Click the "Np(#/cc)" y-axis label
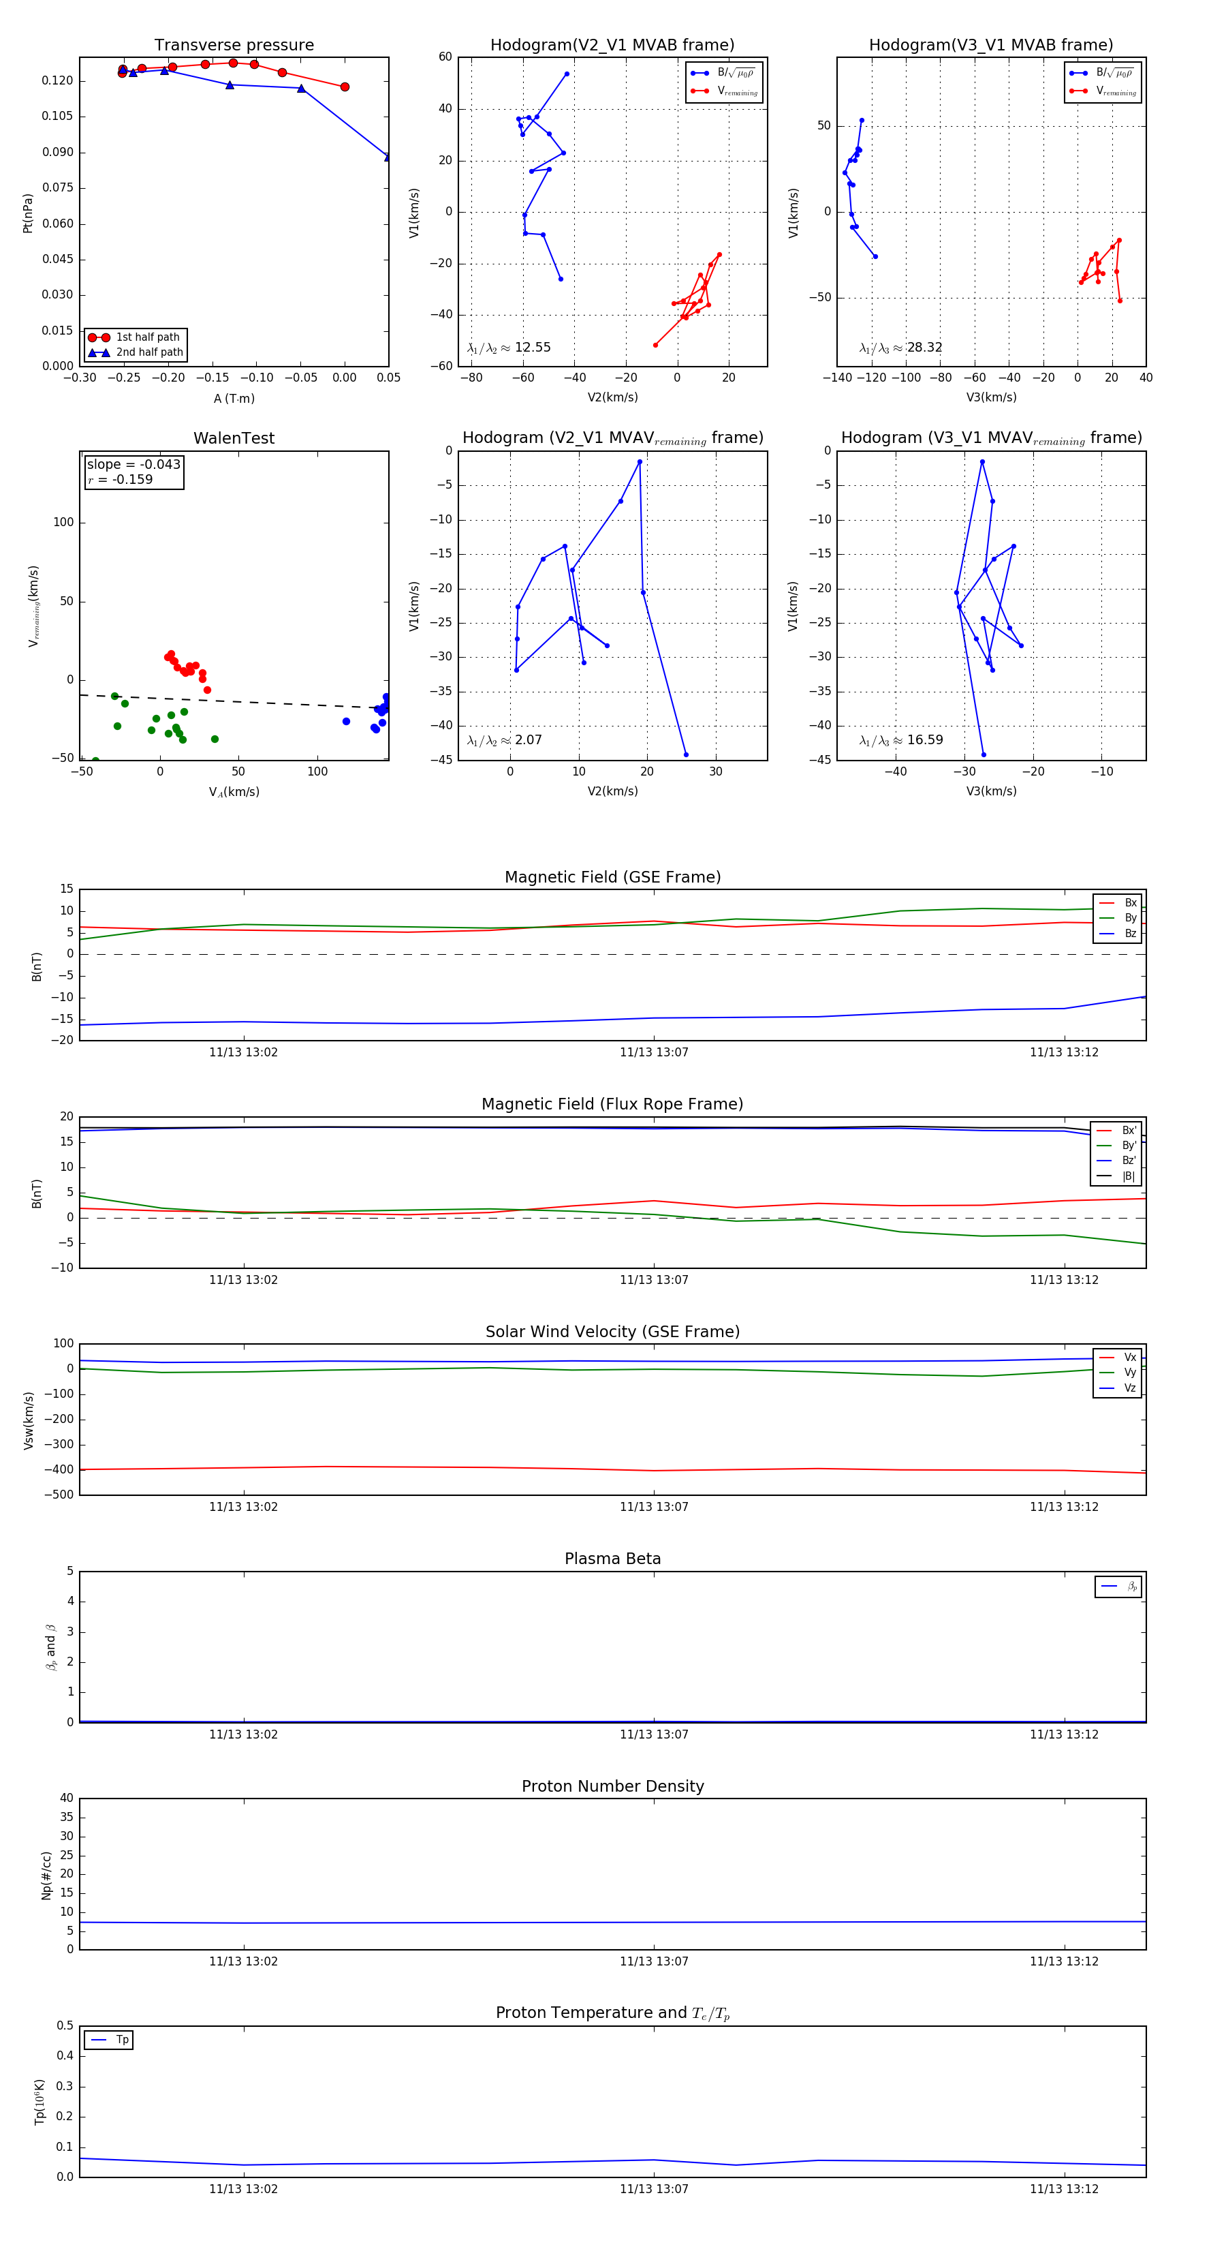The height and width of the screenshot is (2249, 1226). 46,1876
